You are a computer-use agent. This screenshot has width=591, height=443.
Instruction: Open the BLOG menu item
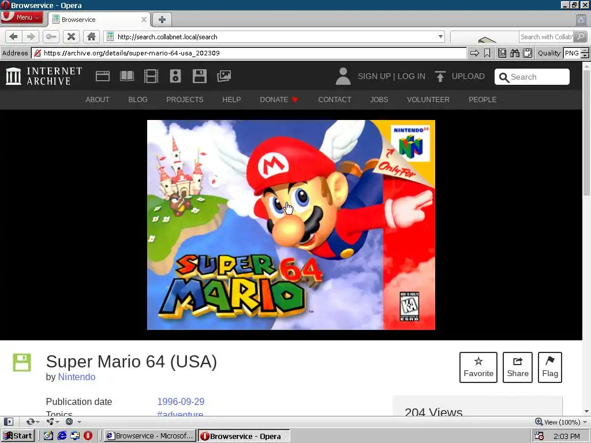[137, 100]
